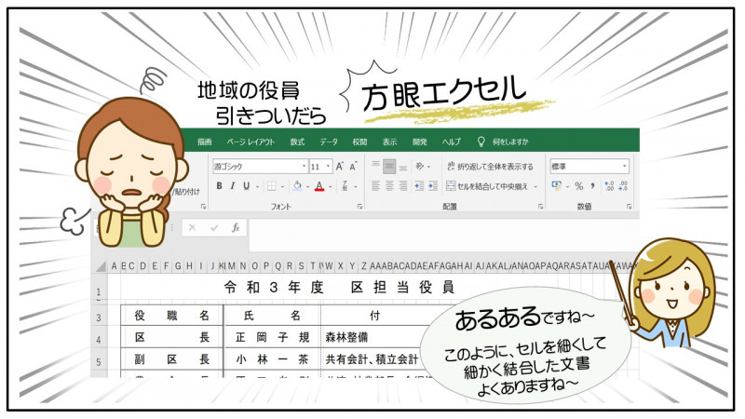Click the formula bar cancel X
Image resolution: width=745 pixels, height=419 pixels.
[193, 227]
